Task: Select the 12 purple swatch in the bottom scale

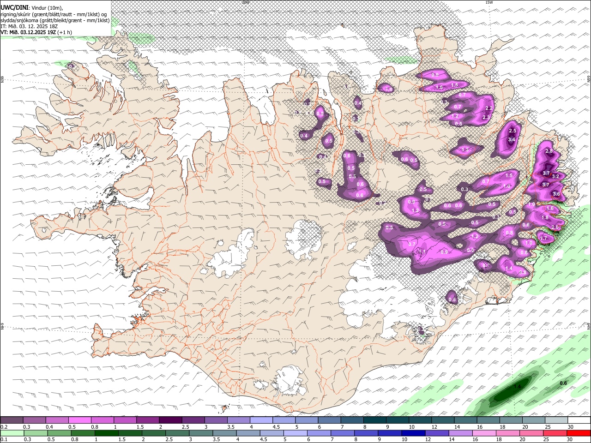Action: point(437,433)
